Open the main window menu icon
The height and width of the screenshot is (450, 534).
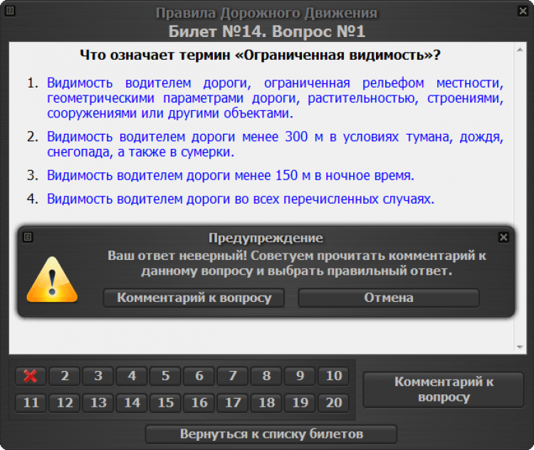[10, 11]
